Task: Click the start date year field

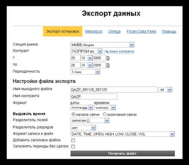Action: pos(99,58)
